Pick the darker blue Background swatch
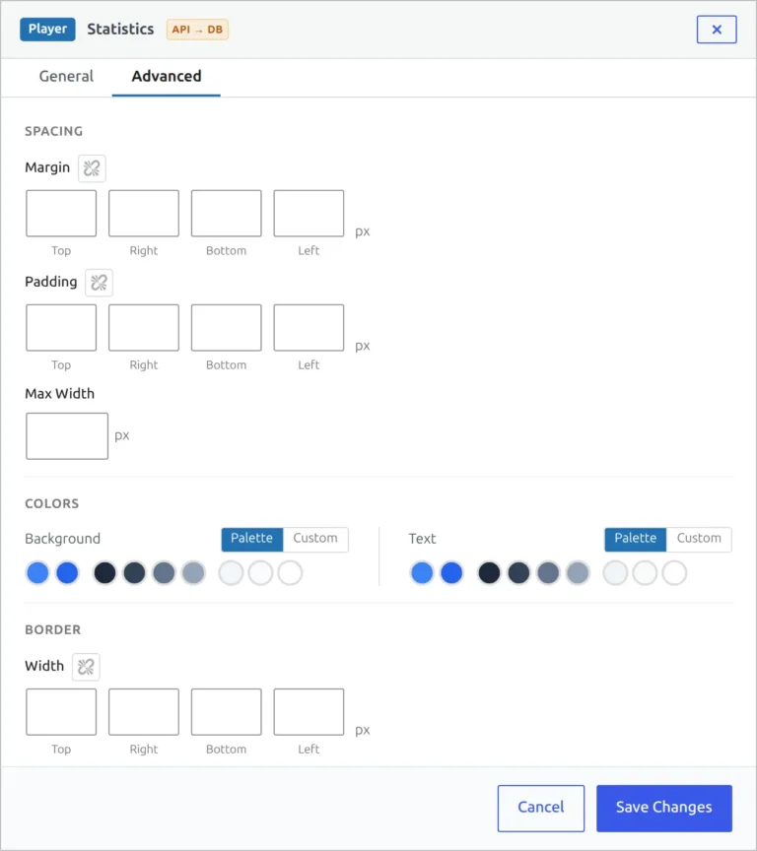The image size is (757, 851). 67,573
